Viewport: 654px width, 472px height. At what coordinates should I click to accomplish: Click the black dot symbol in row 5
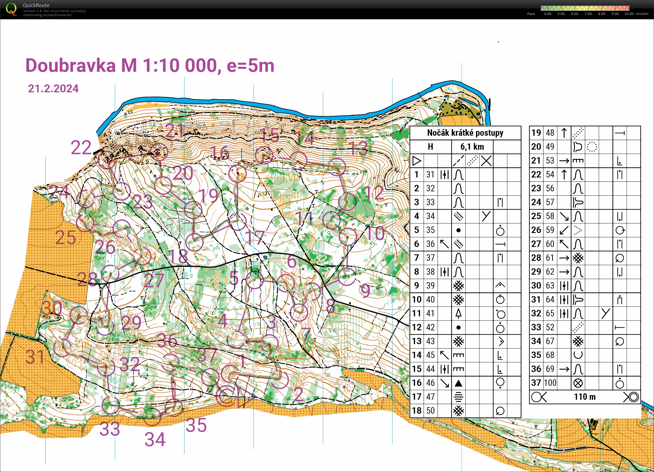point(458,230)
